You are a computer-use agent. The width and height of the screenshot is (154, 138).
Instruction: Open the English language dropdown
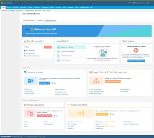149,3
